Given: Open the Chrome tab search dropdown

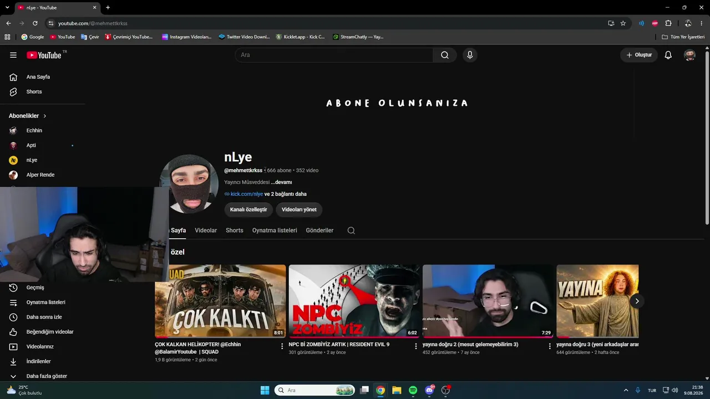Looking at the screenshot, I should (x=7, y=7).
